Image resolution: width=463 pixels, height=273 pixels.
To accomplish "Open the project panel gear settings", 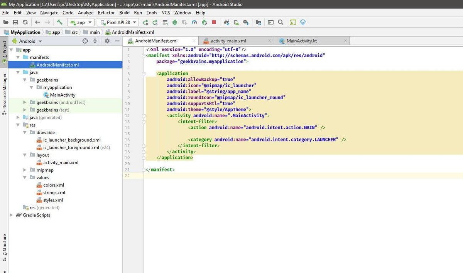I will pyautogui.click(x=107, y=41).
